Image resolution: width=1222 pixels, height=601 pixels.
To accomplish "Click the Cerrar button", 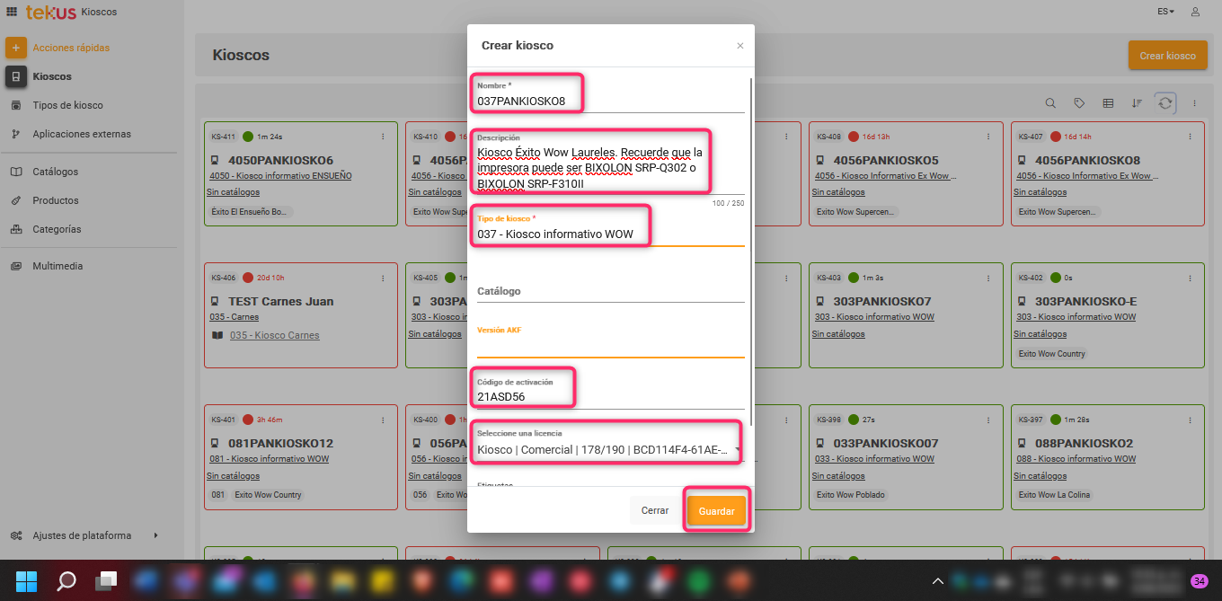I will click(x=654, y=510).
